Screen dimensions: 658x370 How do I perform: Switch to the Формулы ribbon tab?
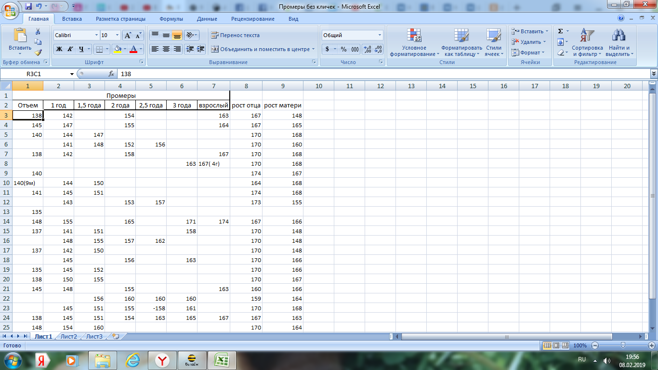tap(171, 19)
